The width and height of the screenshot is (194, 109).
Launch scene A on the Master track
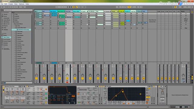pos(181,13)
